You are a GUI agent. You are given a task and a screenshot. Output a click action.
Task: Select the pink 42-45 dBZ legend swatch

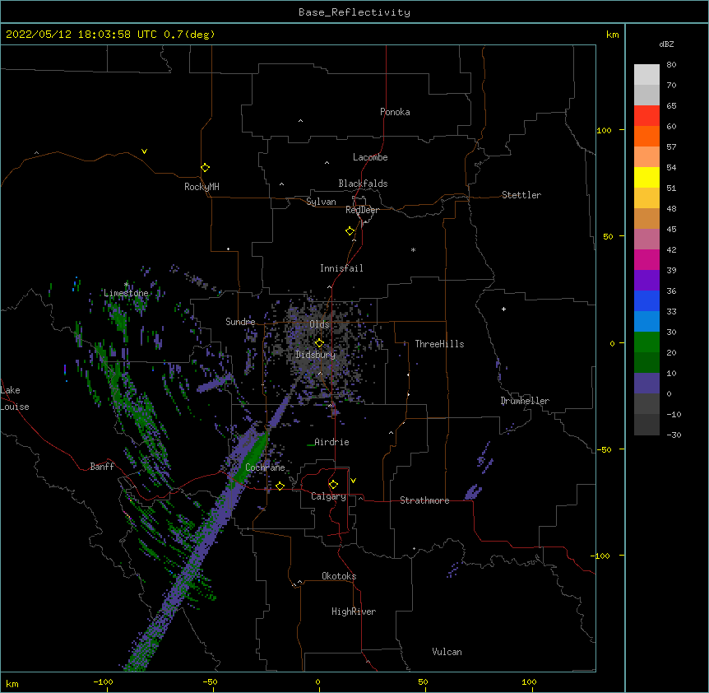tap(646, 240)
